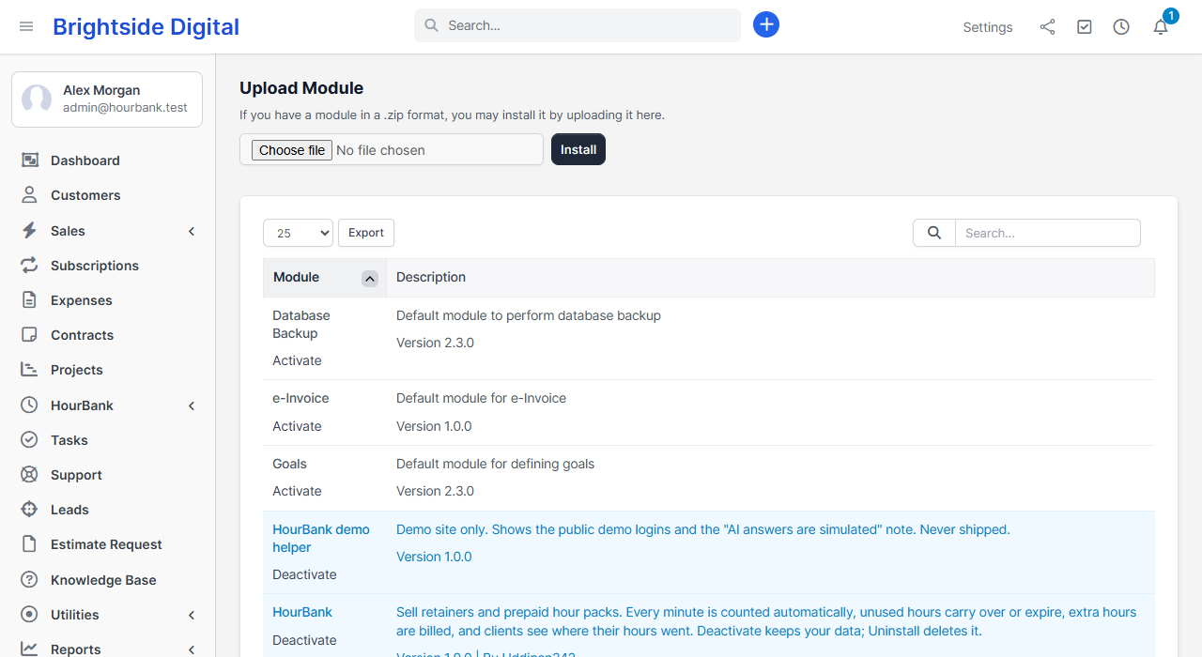Click 'Default module for defining goals' text

coord(495,464)
